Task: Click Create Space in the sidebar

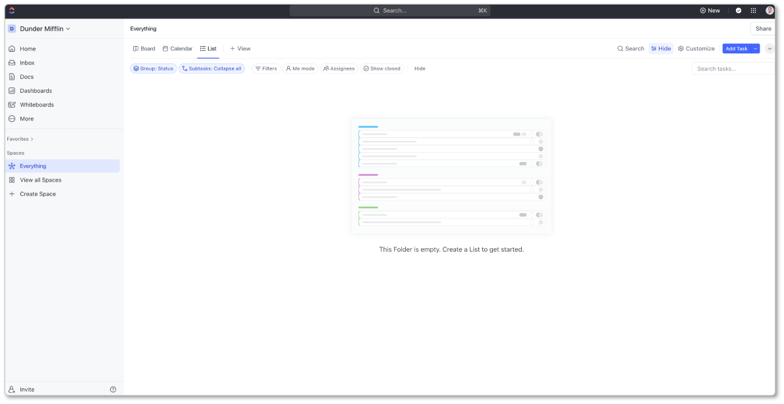Action: point(37,193)
